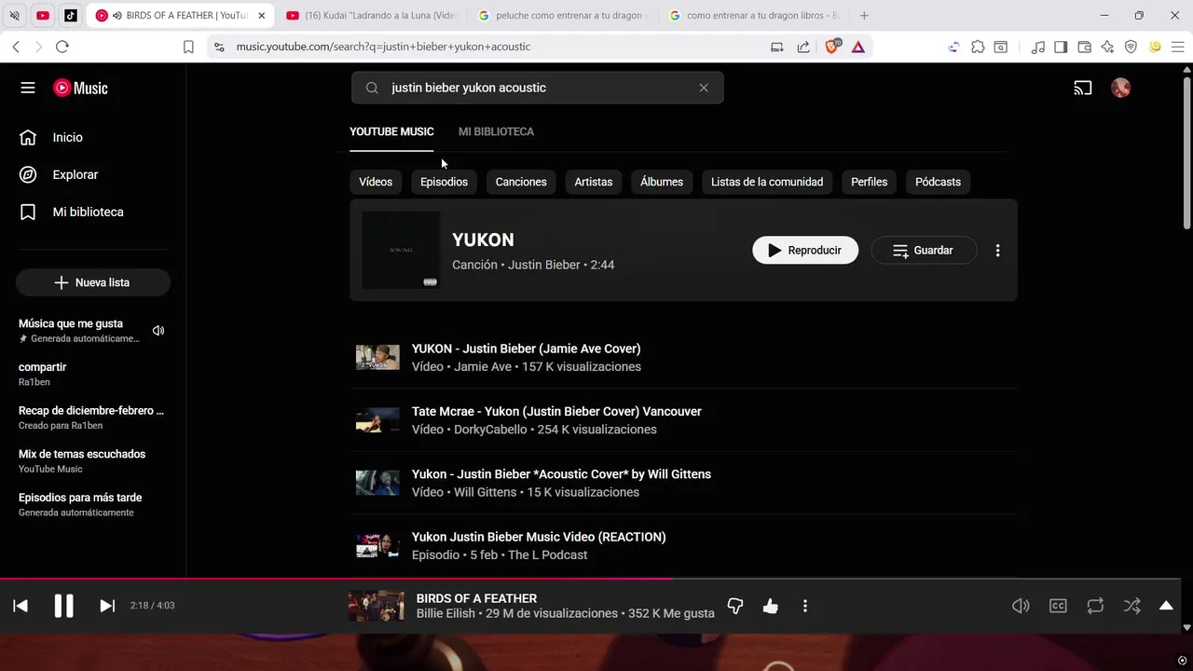1193x671 pixels.
Task: Open the browser extensions puzzle icon
Action: (x=977, y=47)
